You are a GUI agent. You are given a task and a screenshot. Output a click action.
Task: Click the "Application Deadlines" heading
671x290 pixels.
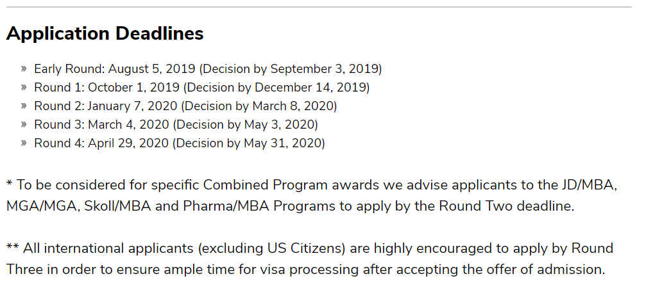point(105,34)
